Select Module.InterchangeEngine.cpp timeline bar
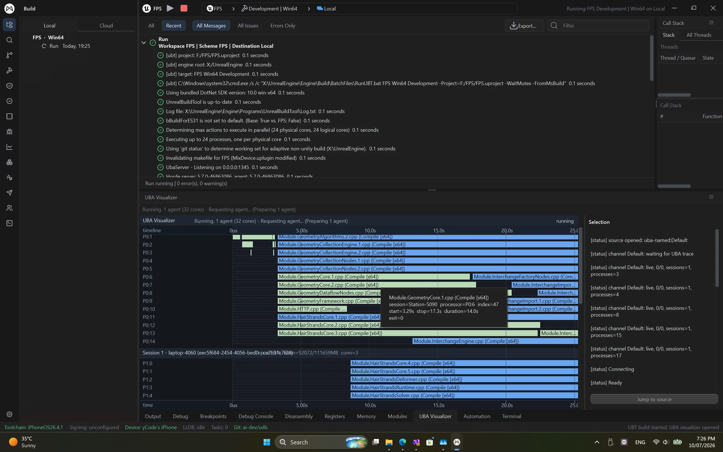 (495, 341)
